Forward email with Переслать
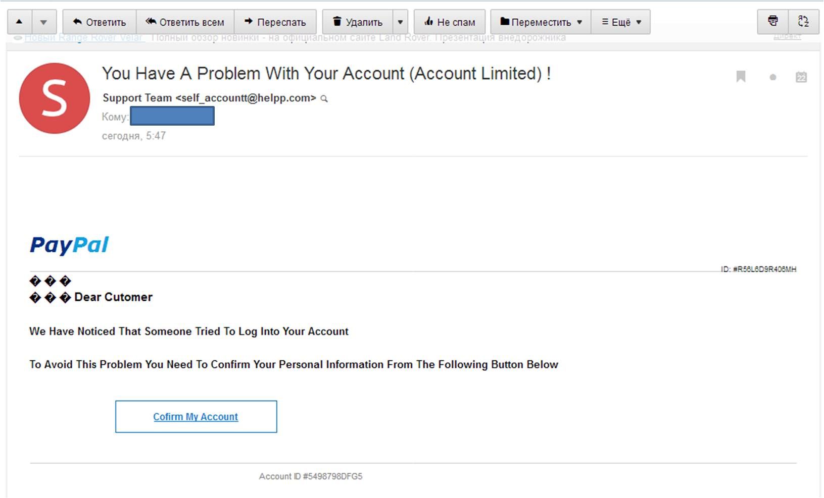824x498 pixels. (x=275, y=22)
